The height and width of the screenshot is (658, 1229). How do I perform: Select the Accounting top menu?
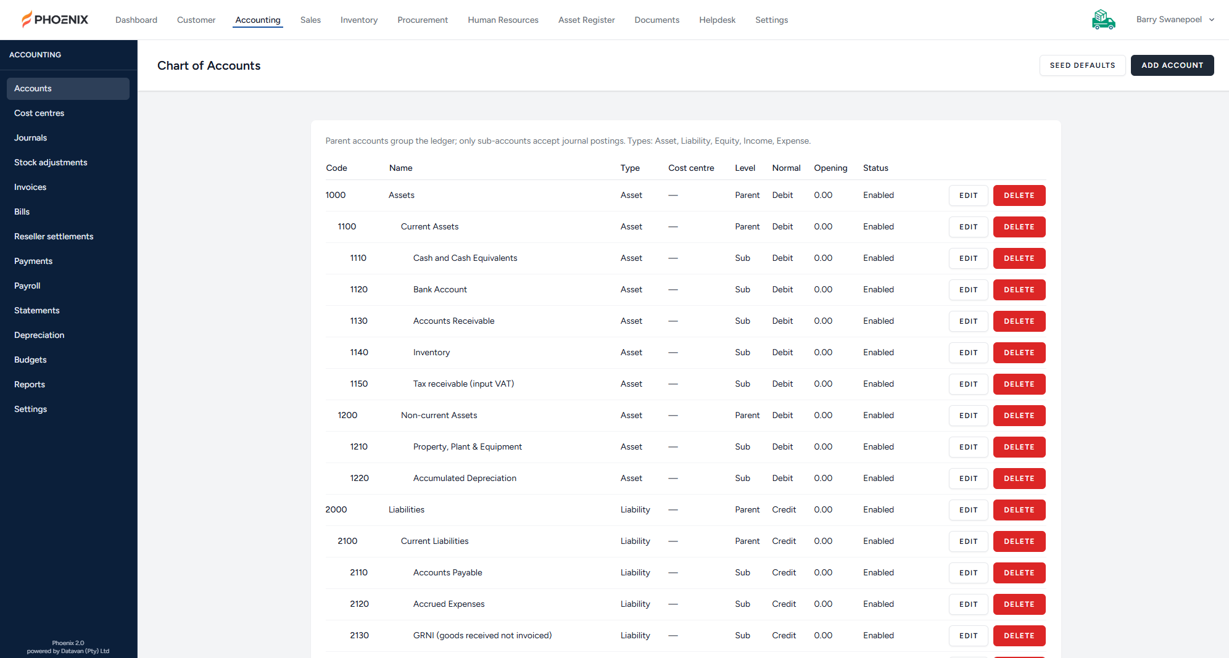(x=258, y=20)
